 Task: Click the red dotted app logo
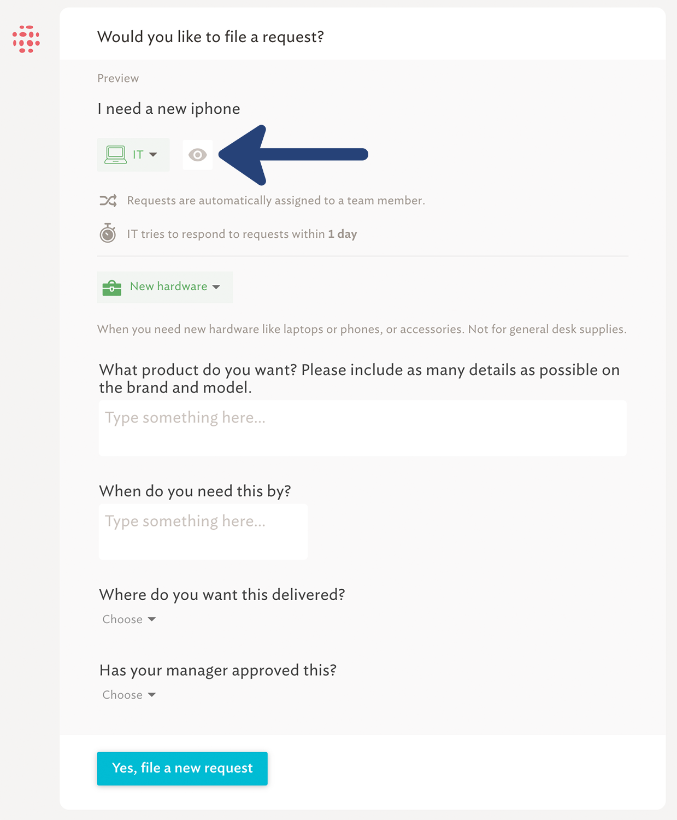[x=26, y=39]
